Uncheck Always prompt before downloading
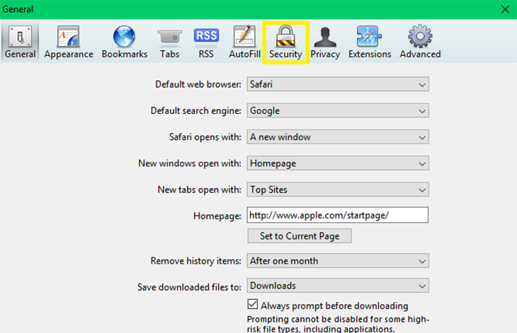The height and width of the screenshot is (333, 517). tap(253, 305)
